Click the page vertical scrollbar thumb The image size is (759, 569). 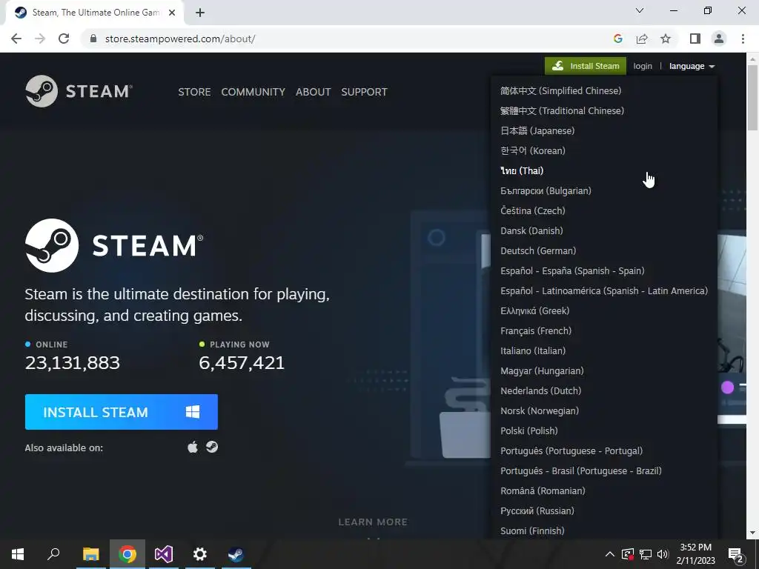coord(752,97)
